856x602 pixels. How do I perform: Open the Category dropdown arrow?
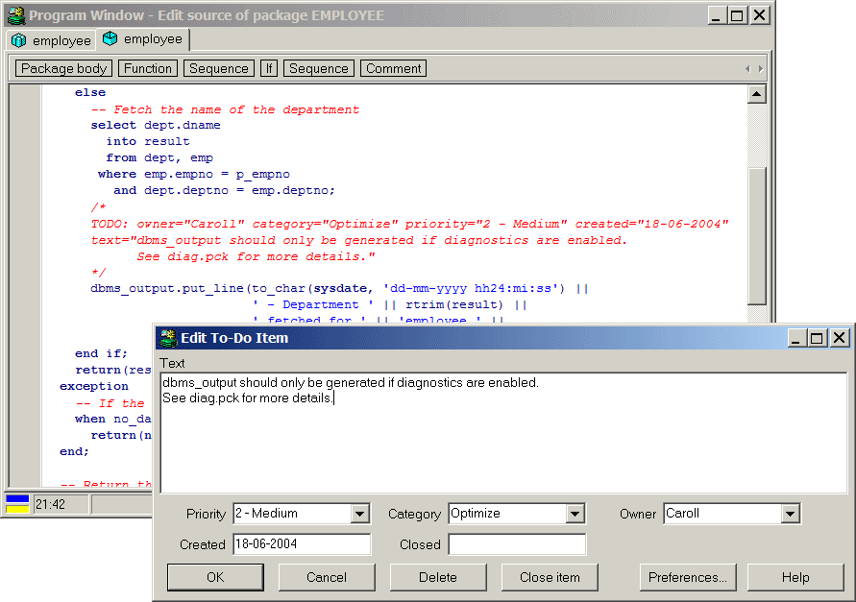[575, 514]
